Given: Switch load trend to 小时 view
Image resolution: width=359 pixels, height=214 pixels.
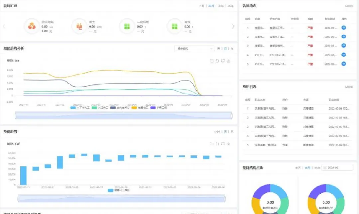Looking at the screenshot, I should [217, 132].
